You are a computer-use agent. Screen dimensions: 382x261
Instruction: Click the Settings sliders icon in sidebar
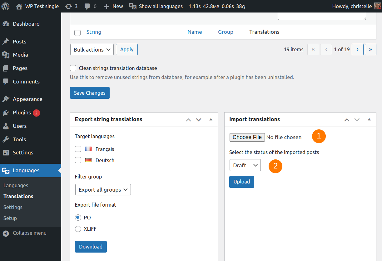pos(6,153)
